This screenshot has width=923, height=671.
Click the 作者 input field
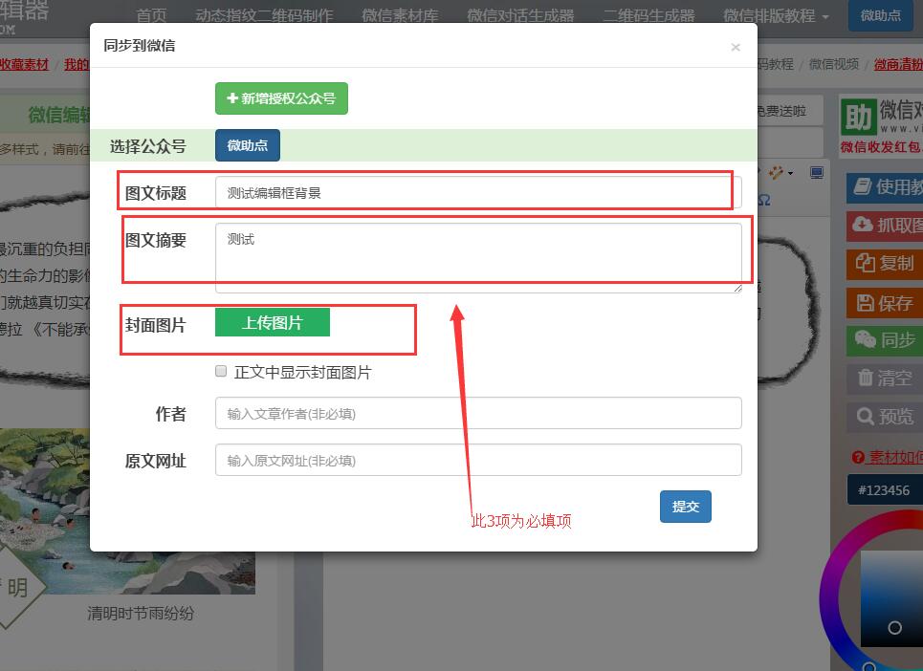(478, 414)
